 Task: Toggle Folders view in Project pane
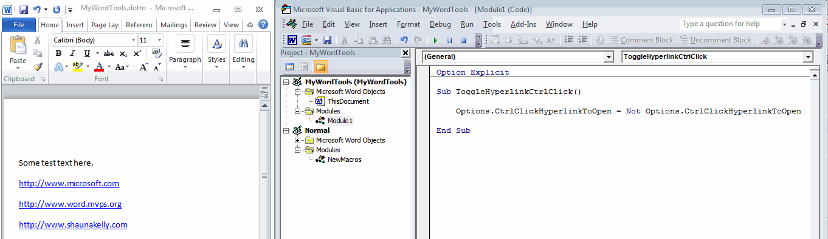320,67
